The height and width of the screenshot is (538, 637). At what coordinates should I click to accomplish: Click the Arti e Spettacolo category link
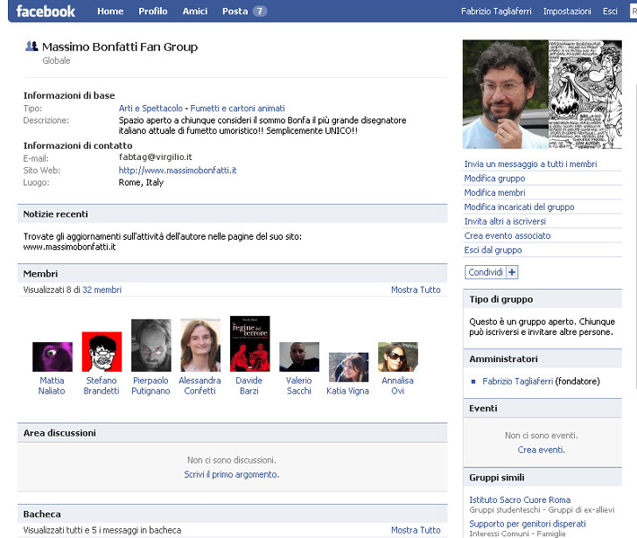(x=151, y=109)
